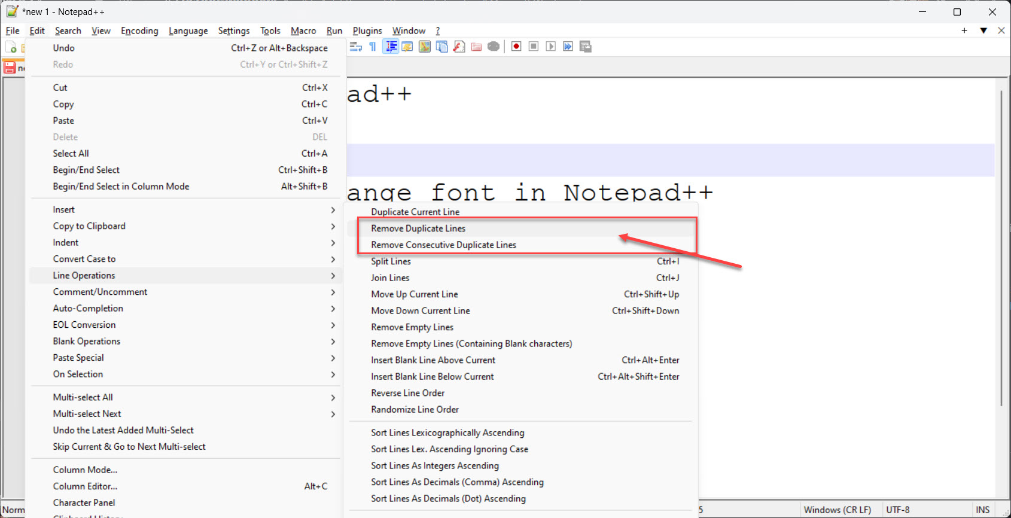Open Document Map icon

(x=425, y=47)
